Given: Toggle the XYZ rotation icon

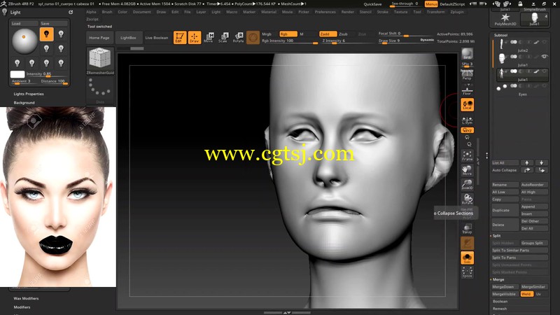Looking at the screenshot, I should [x=467, y=130].
